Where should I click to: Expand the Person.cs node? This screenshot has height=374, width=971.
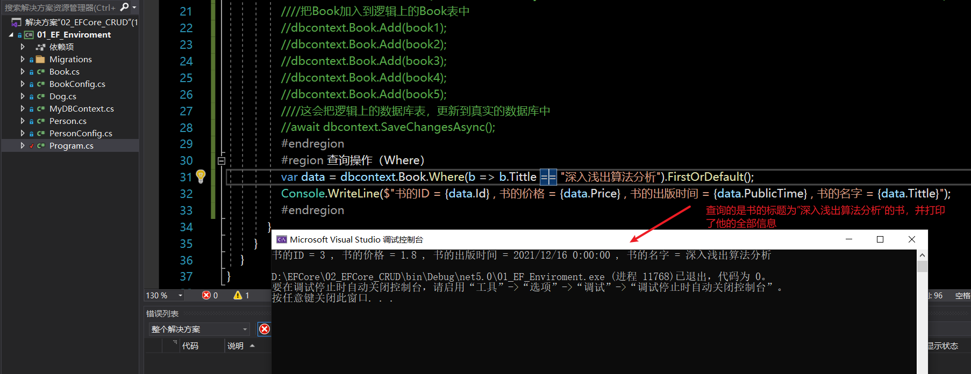coord(22,121)
